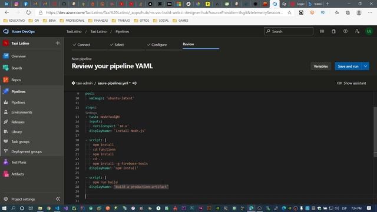Open the help question mark icon
377x212 pixels.
[x=345, y=31]
